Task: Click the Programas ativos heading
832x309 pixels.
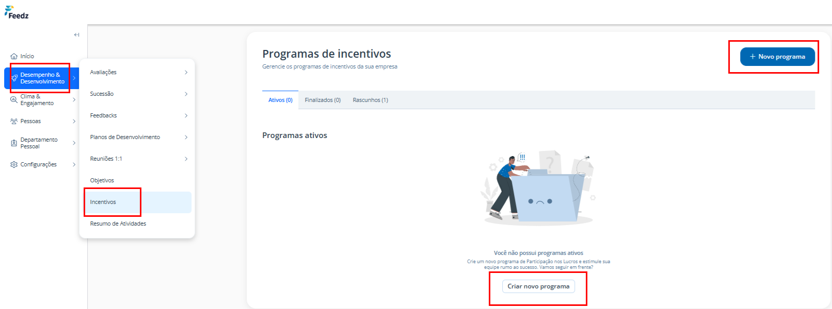Action: 295,135
